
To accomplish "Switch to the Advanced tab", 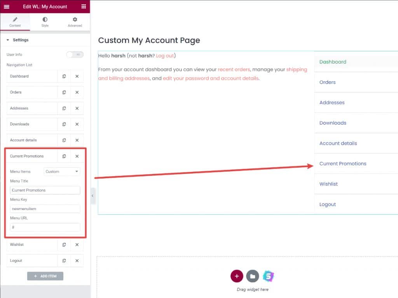I will [x=75, y=21].
